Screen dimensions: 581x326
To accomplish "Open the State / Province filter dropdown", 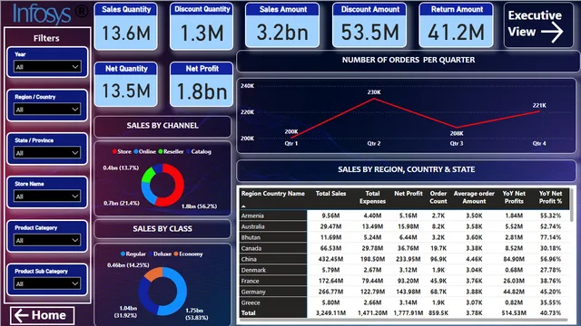I will (x=47, y=153).
